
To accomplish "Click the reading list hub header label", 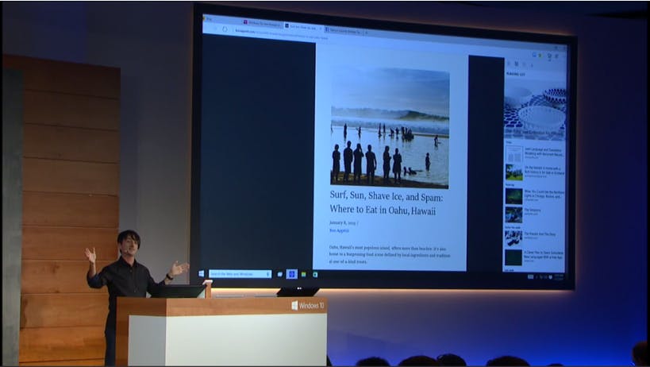I will (x=515, y=74).
